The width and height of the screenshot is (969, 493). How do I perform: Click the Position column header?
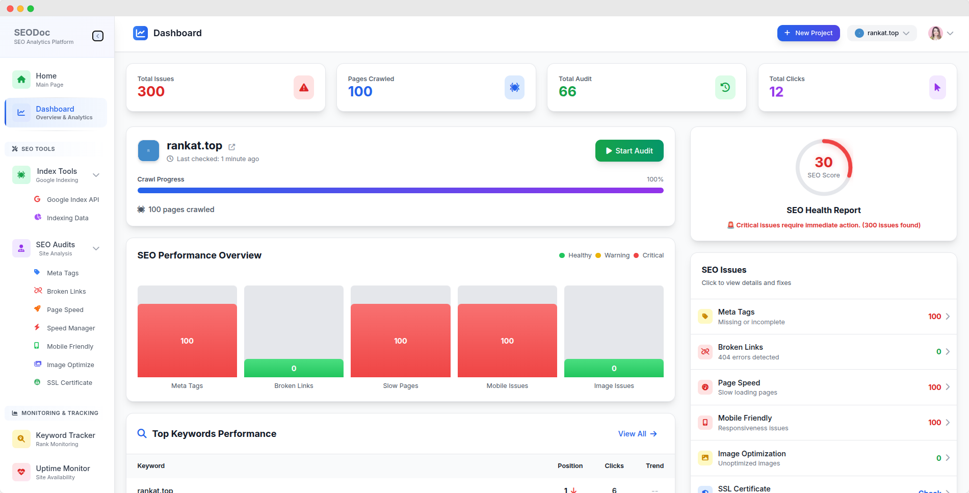point(570,466)
